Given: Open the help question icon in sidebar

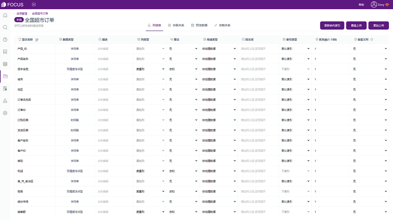Looking at the screenshot, I should pyautogui.click(x=5, y=40).
